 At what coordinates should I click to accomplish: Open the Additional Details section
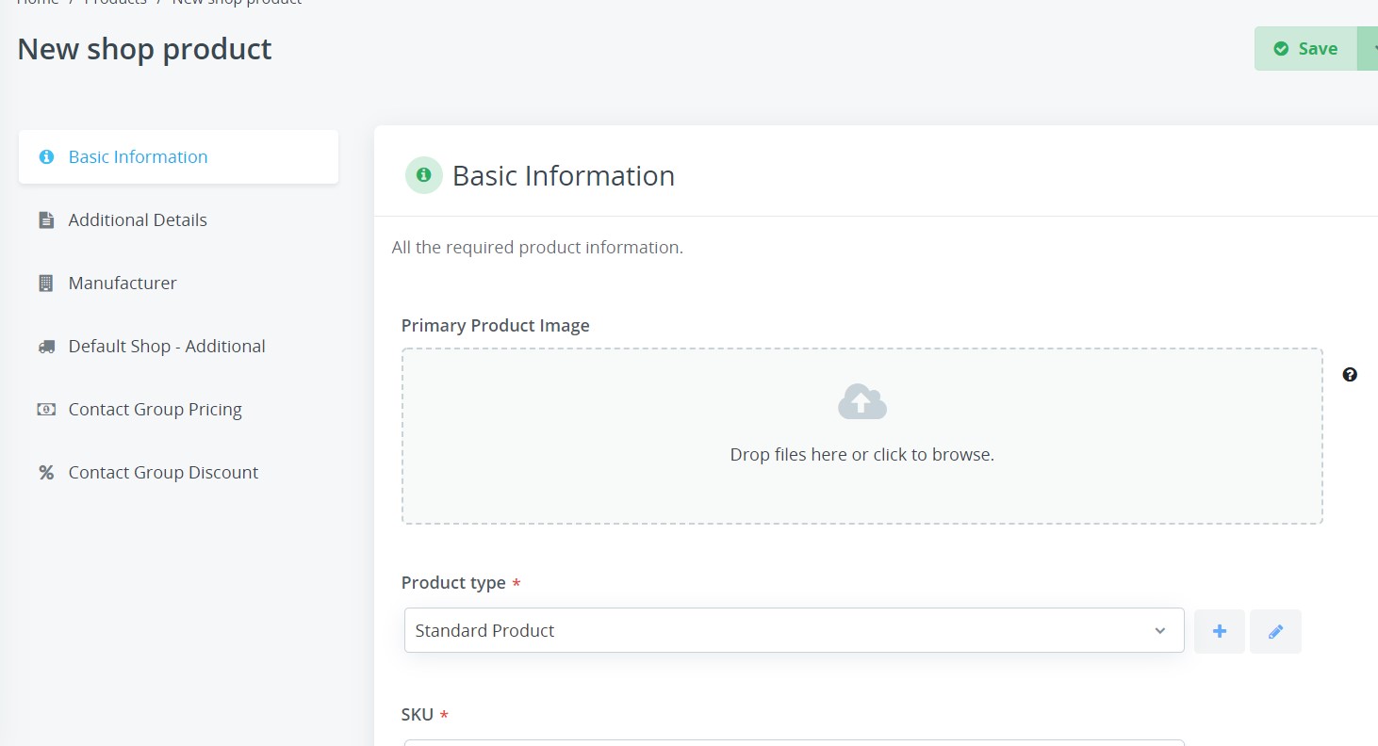pos(138,220)
